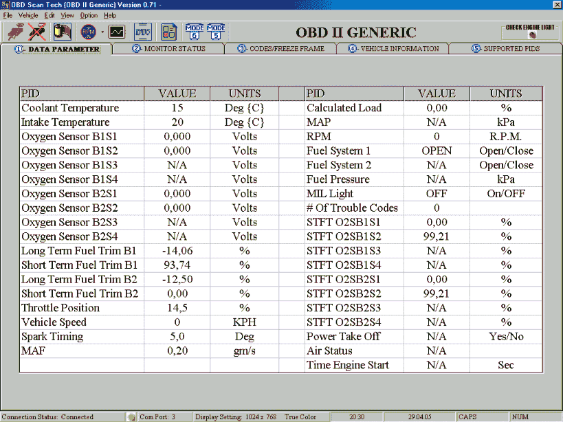Switch to the Monitor Status tab

point(168,49)
